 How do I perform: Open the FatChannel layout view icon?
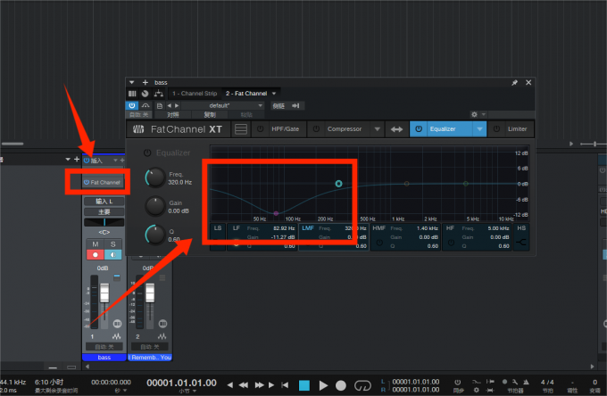click(x=240, y=129)
